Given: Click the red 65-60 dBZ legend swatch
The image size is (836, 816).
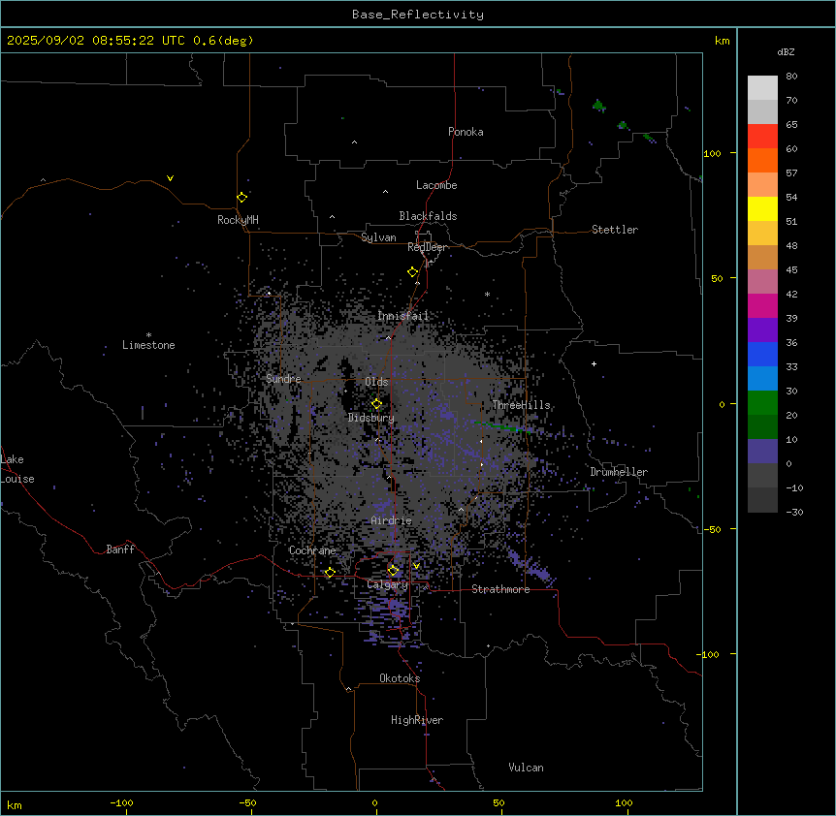Looking at the screenshot, I should coord(762,137).
